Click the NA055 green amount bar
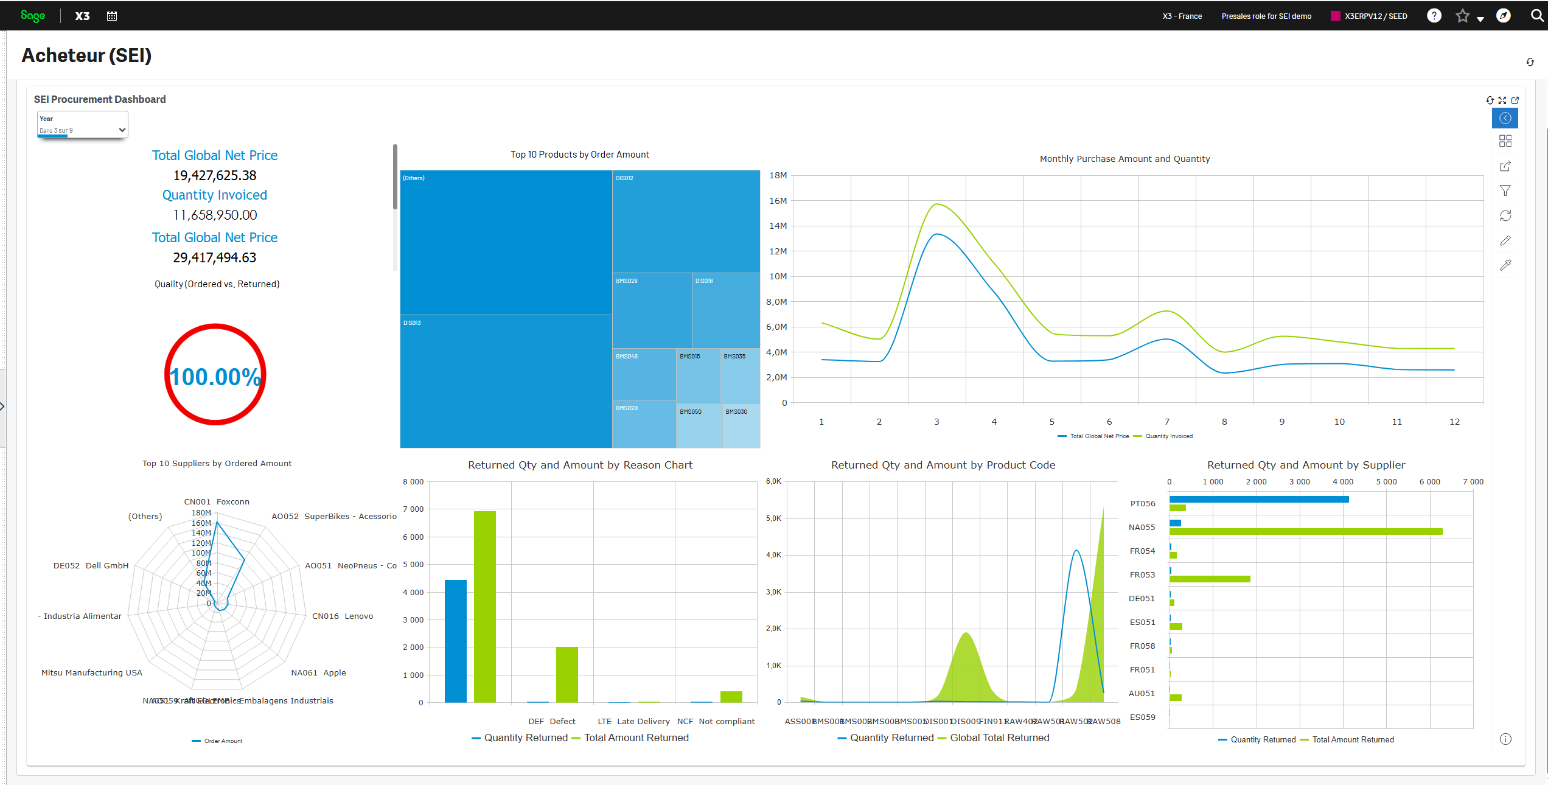Viewport: 1548px width, 785px height. coord(1306,532)
